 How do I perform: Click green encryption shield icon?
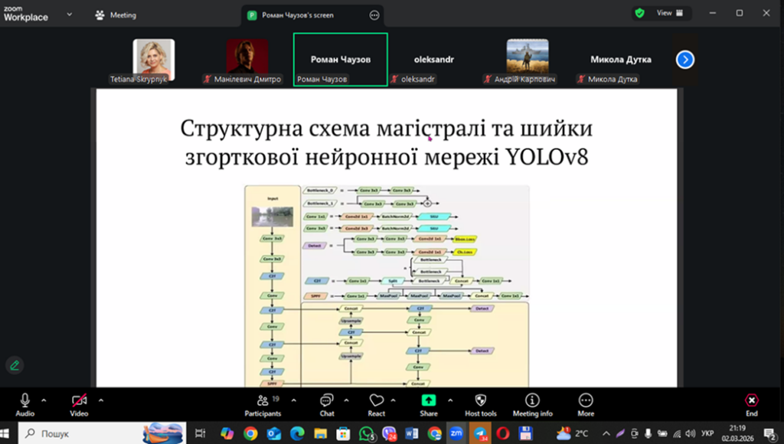(639, 13)
